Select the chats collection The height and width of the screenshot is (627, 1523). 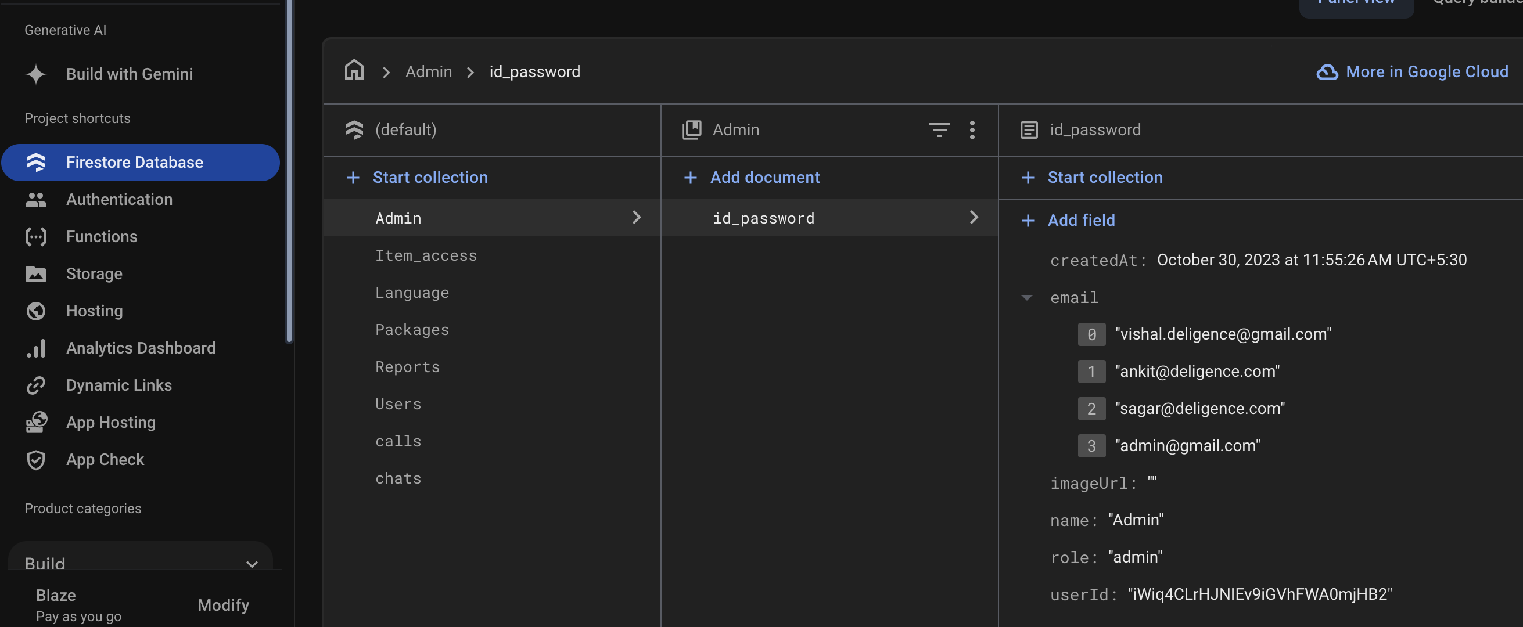492,479
